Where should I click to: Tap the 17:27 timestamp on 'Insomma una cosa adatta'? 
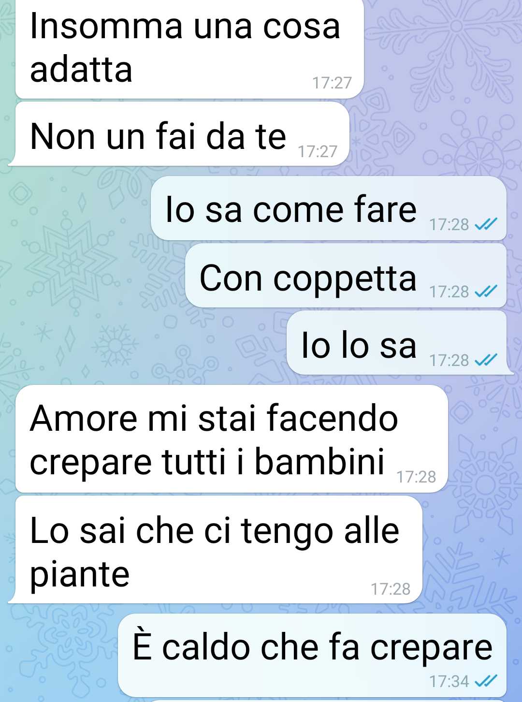pyautogui.click(x=332, y=83)
